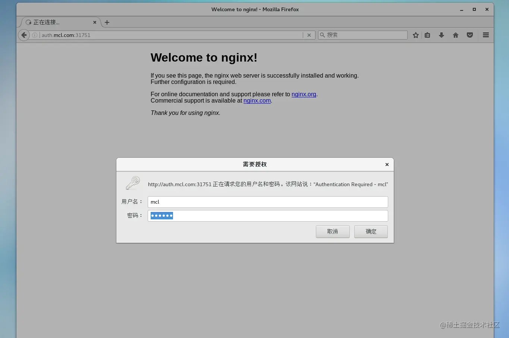This screenshot has width=509, height=338.
Task: Show bookmarks list icon
Action: (x=428, y=35)
